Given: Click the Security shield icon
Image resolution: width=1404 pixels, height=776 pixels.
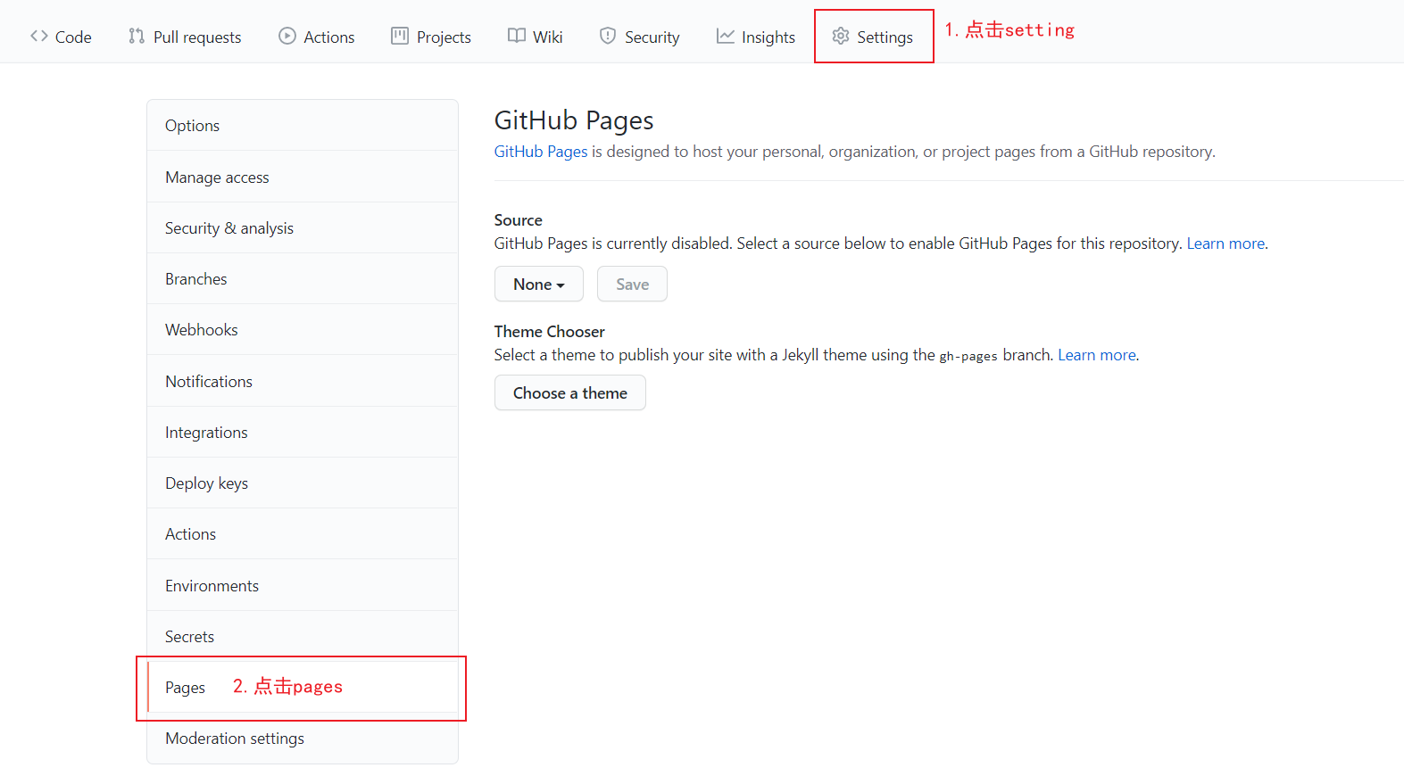Looking at the screenshot, I should (x=608, y=37).
